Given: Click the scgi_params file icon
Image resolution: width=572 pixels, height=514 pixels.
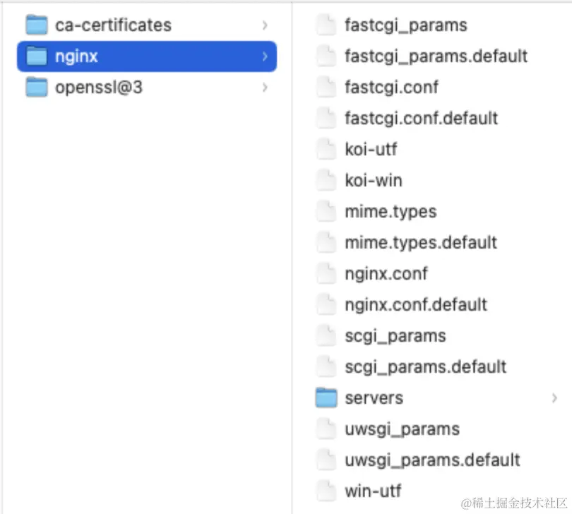Looking at the screenshot, I should tap(326, 335).
